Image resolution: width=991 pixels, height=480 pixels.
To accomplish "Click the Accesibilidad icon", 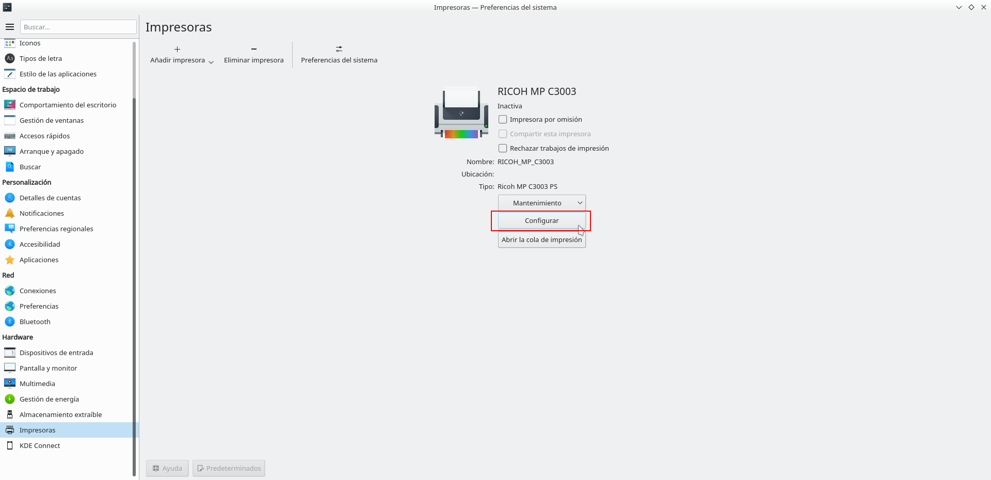I will click(10, 244).
